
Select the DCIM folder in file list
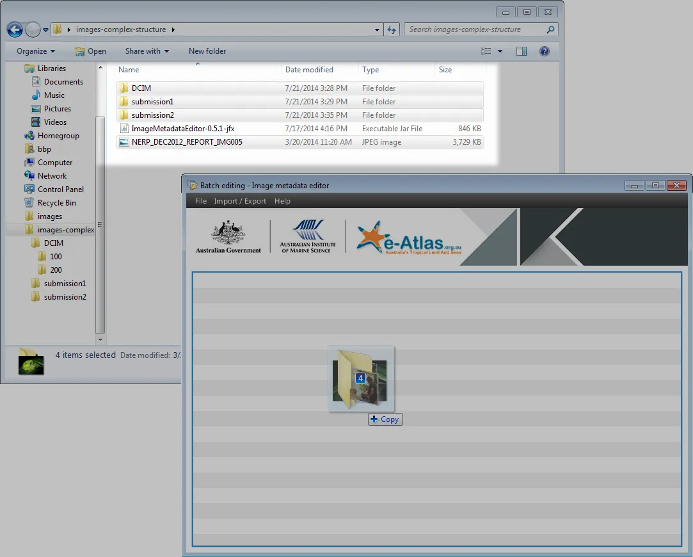(x=300, y=88)
